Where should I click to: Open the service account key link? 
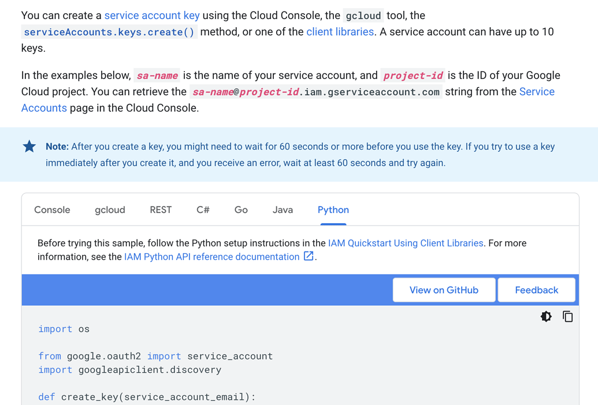[x=152, y=15]
